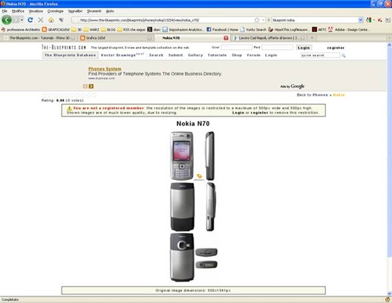Click The-Blueprints.com site logo
Viewport: 392px width, 303px height.
click(x=63, y=47)
